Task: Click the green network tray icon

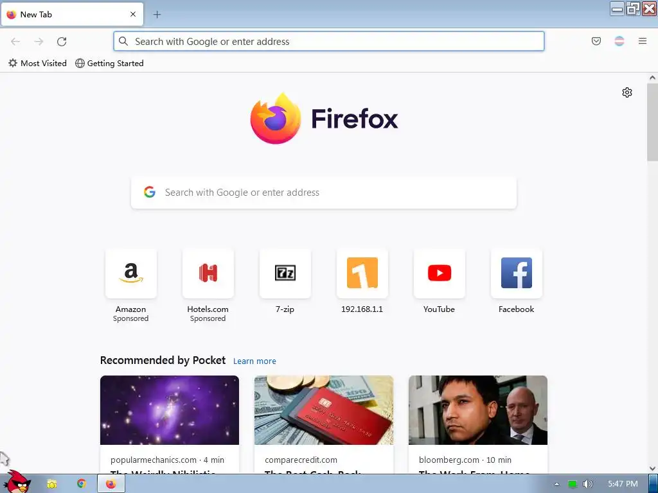Action: (x=573, y=484)
